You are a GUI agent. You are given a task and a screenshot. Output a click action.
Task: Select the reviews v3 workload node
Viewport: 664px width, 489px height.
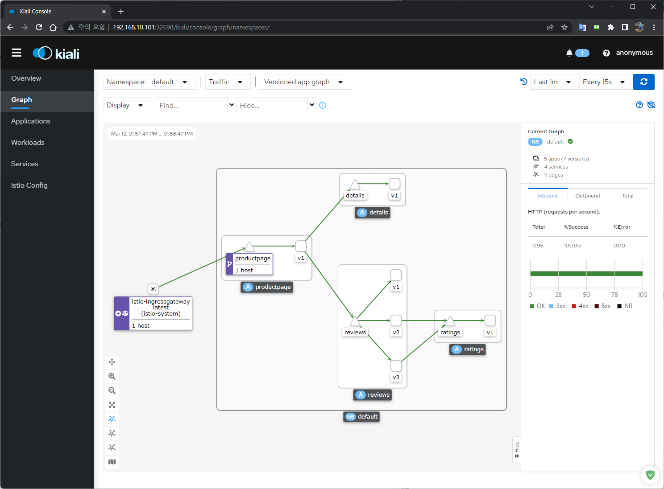coord(396,366)
